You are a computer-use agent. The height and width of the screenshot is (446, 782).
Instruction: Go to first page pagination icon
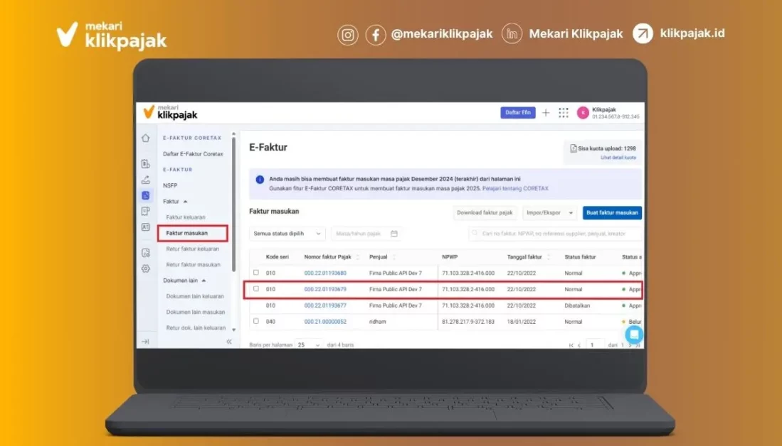[x=571, y=345]
